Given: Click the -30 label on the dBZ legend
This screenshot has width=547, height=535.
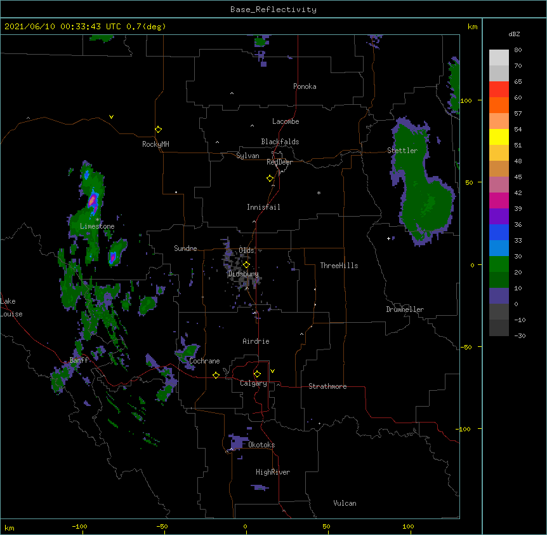Looking at the screenshot, I should tap(520, 335).
